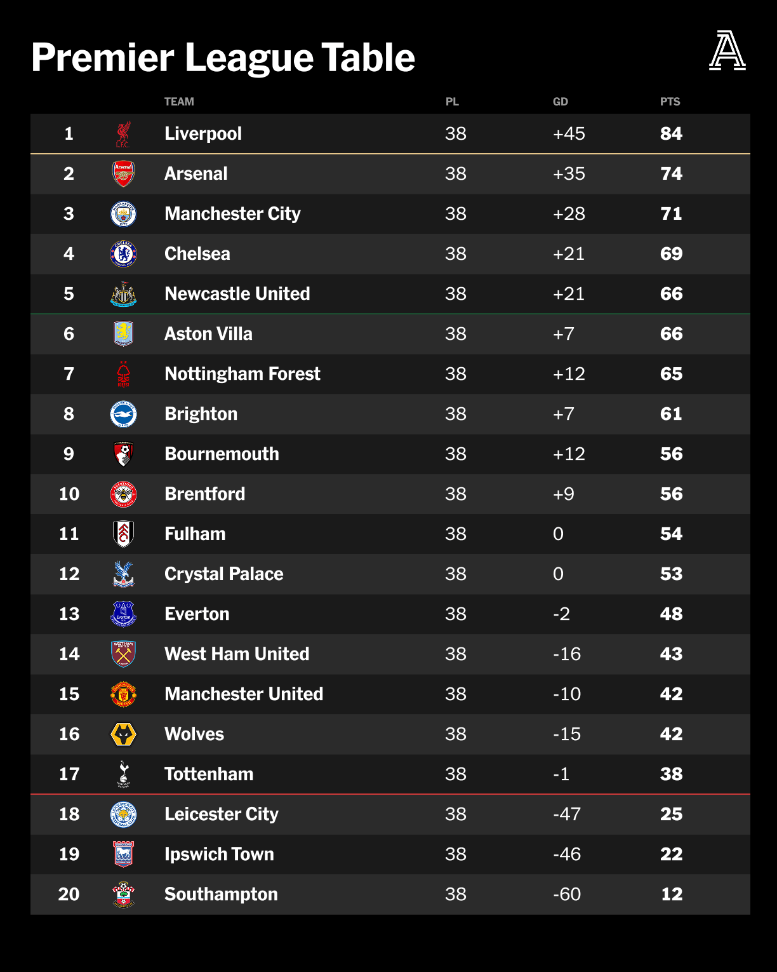Click the Premier League Table title
The height and width of the screenshot is (972, 777).
pos(223,58)
